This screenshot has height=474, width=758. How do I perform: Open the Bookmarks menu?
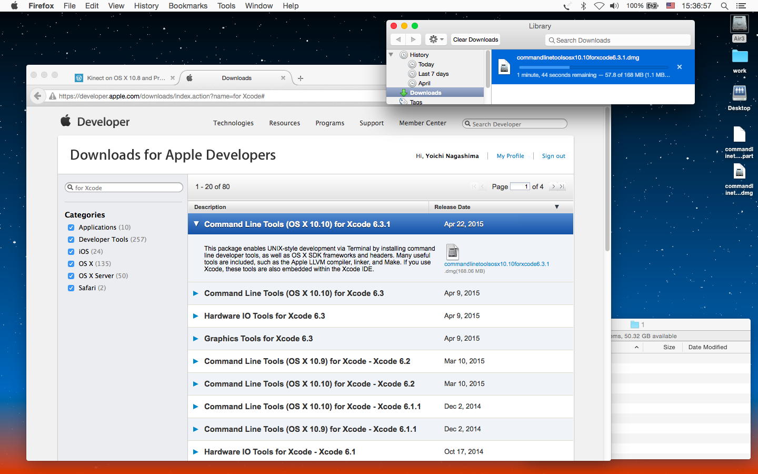[187, 6]
